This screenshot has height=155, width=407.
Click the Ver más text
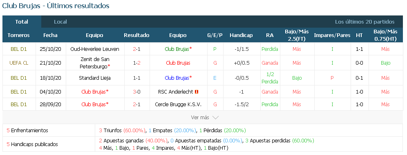(200, 118)
